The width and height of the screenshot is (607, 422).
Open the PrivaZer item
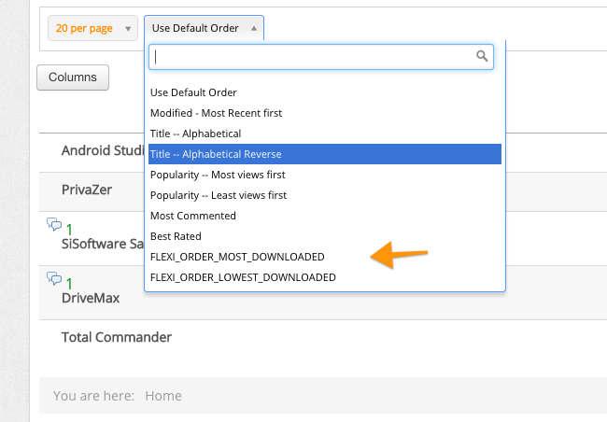[x=87, y=190]
